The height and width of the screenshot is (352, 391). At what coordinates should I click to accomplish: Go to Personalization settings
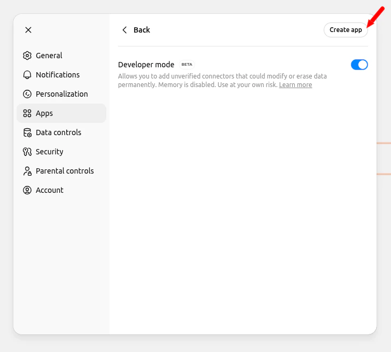click(61, 94)
